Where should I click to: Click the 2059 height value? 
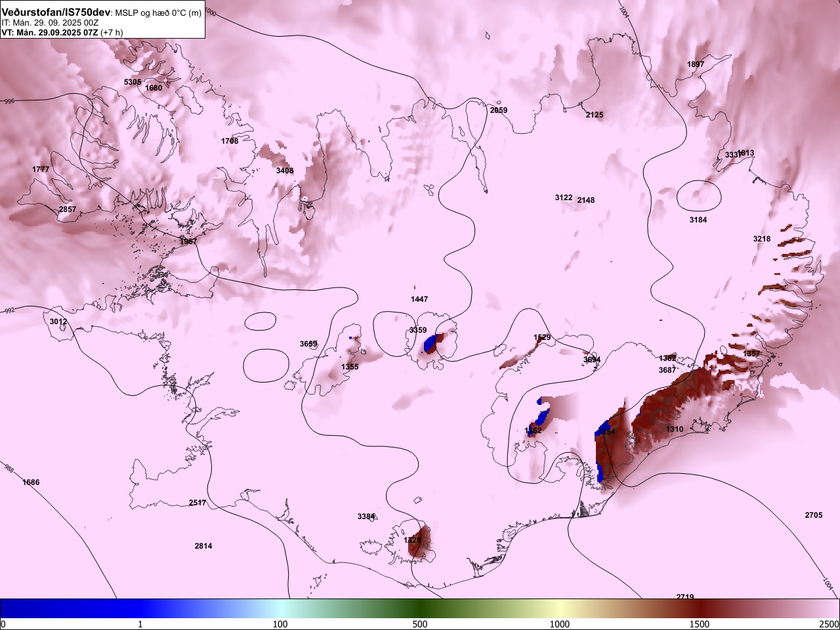(x=499, y=110)
